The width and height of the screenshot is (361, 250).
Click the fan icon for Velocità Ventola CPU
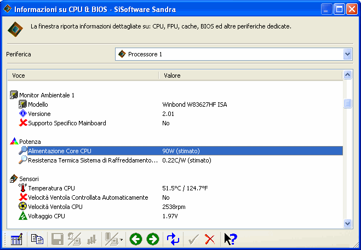(x=22, y=206)
